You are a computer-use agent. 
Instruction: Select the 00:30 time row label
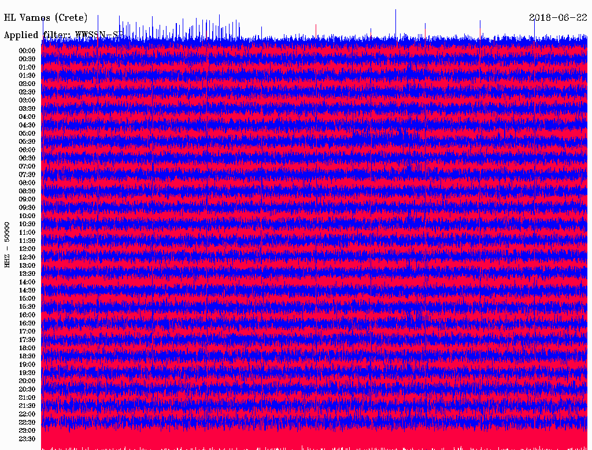[27, 59]
